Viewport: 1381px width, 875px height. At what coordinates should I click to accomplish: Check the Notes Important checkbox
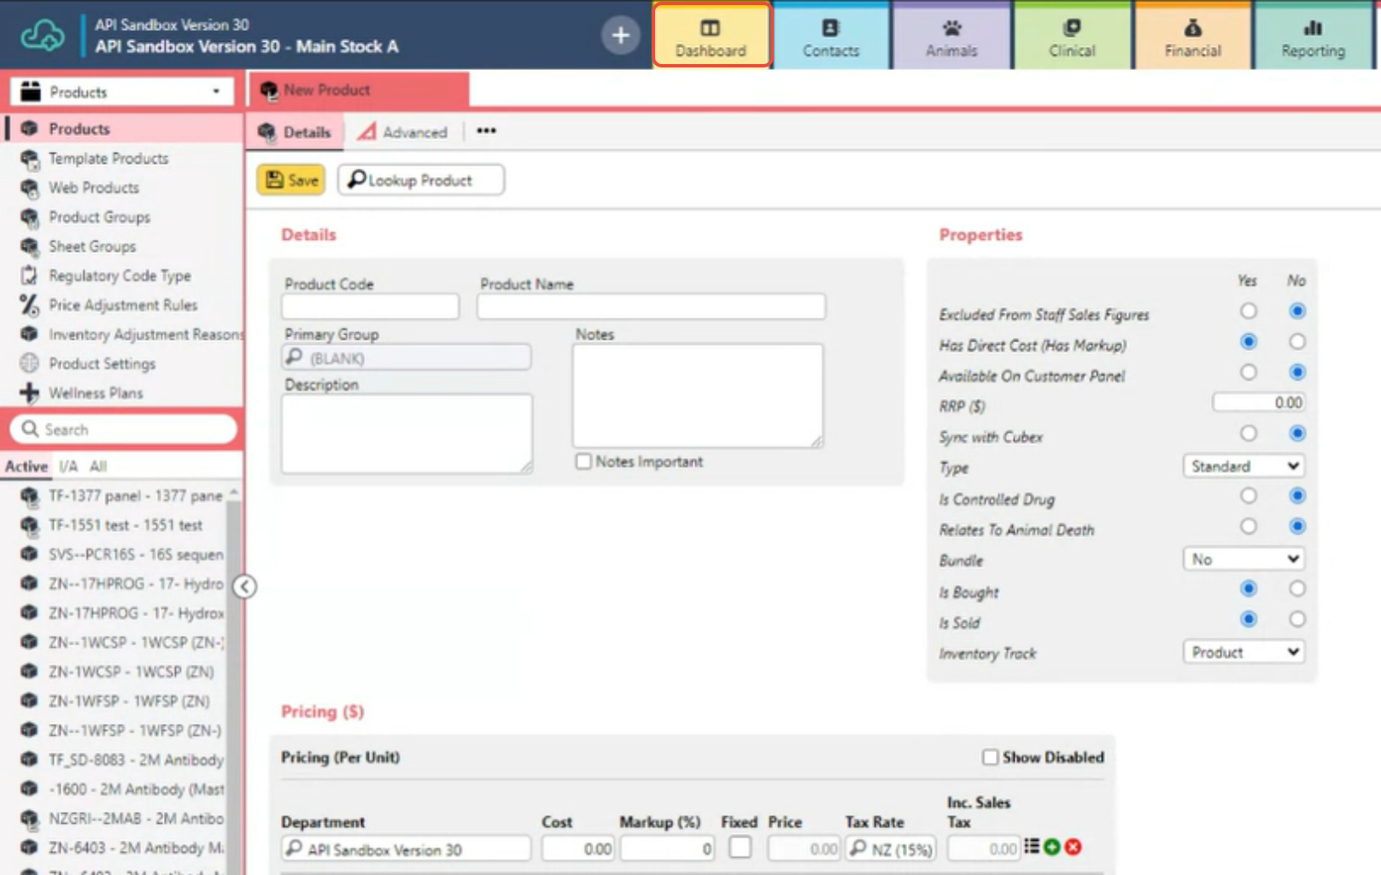coord(583,461)
